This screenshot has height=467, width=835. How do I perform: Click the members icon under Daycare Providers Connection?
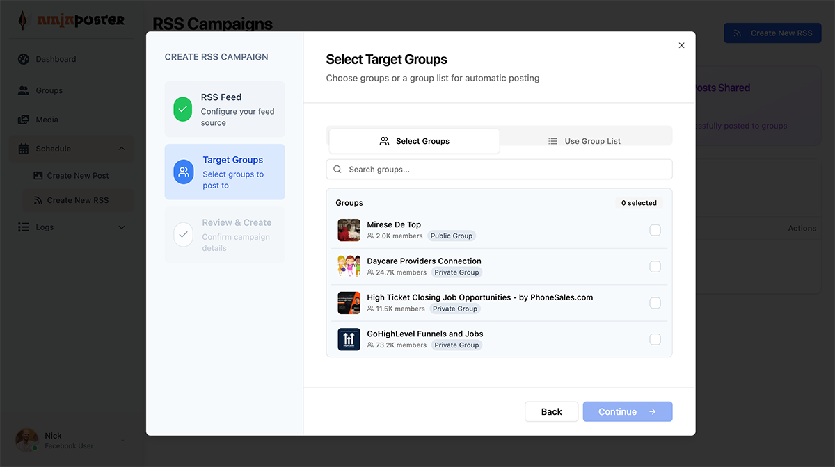(370, 272)
